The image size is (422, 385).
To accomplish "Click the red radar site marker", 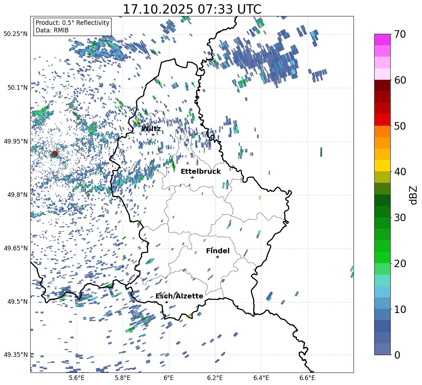I will 55,154.
